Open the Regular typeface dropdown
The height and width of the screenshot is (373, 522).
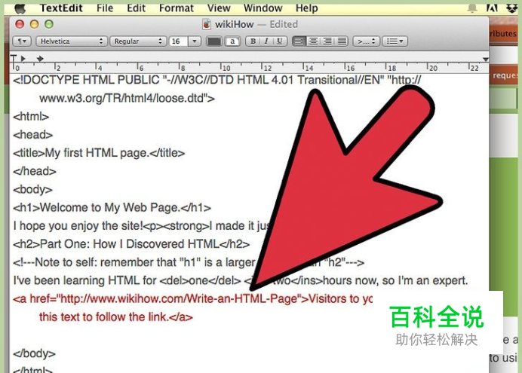[138, 41]
